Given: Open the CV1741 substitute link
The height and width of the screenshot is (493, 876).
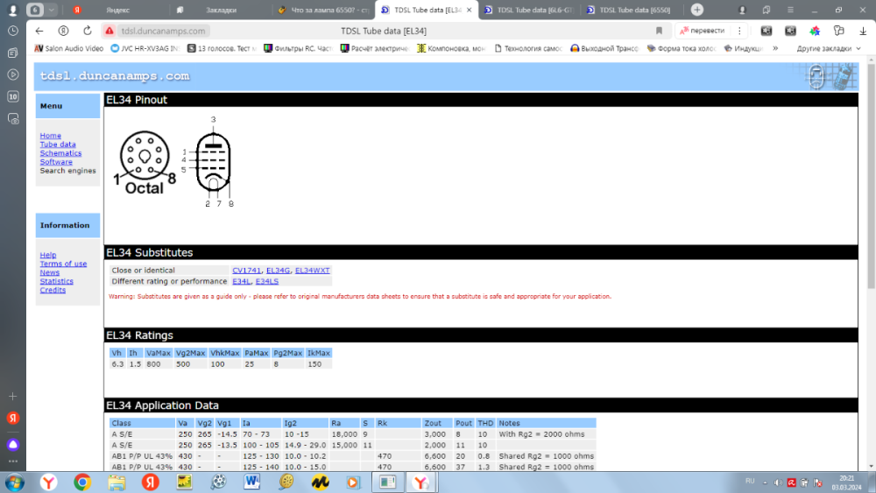Looking at the screenshot, I should click(x=246, y=271).
